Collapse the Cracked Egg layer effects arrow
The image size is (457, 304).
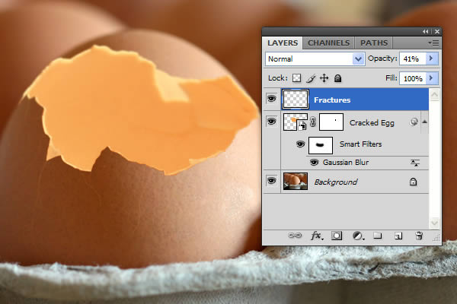point(425,122)
